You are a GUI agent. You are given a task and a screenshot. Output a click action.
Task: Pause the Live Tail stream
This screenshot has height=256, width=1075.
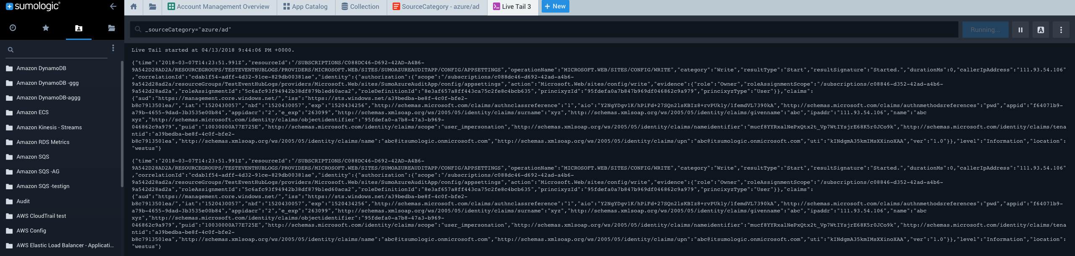point(1020,30)
